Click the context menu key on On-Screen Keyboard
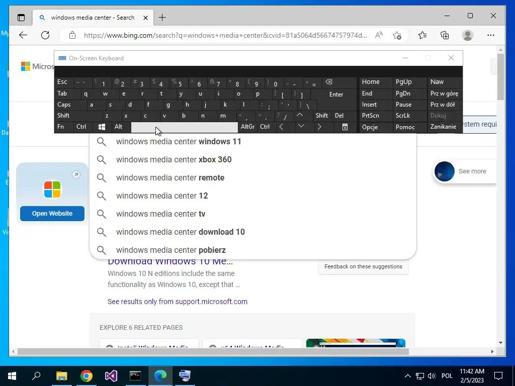The height and width of the screenshot is (386, 515). tap(345, 127)
